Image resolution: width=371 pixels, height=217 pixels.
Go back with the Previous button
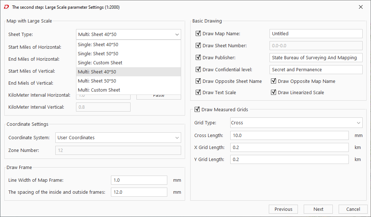tap(283, 209)
